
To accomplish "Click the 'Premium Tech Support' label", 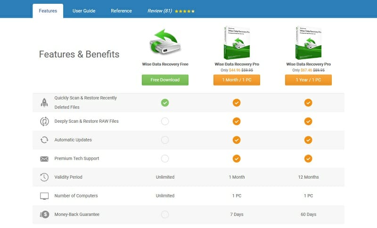I will pyautogui.click(x=77, y=158).
